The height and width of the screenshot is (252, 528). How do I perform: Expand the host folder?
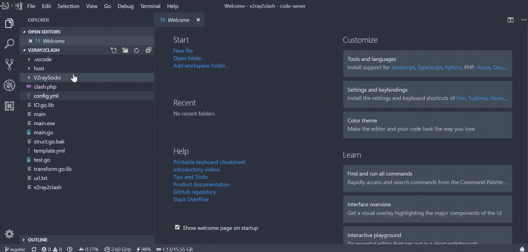click(x=87, y=68)
